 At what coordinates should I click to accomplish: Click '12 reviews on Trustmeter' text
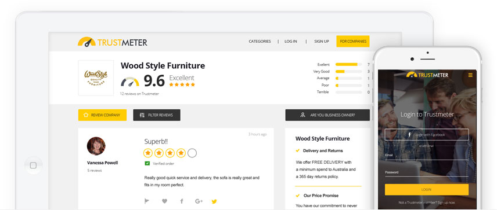point(139,94)
